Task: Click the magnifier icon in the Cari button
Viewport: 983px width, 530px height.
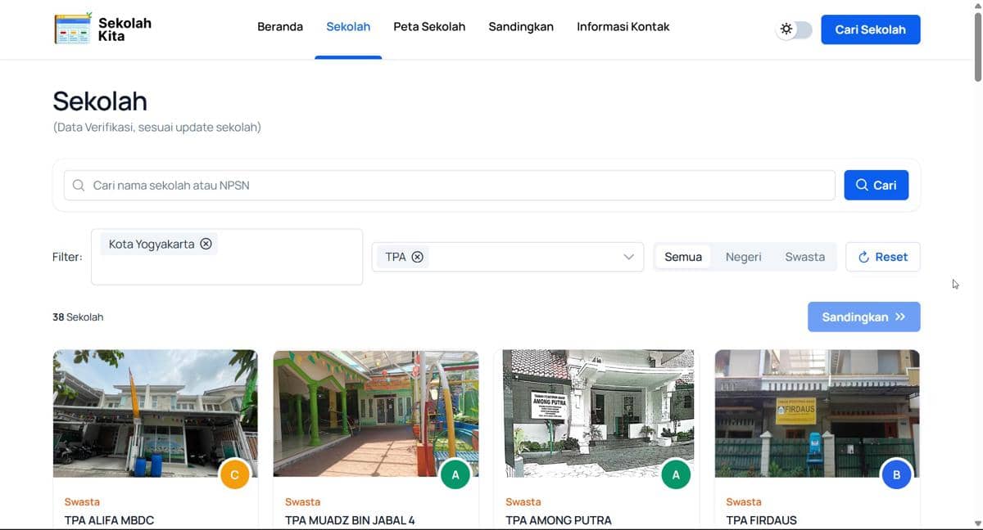Action: tap(863, 185)
